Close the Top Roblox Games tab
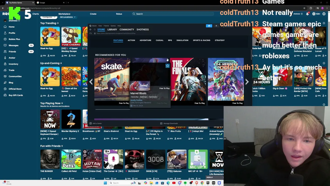330x186 pixels. (x=33, y=3)
